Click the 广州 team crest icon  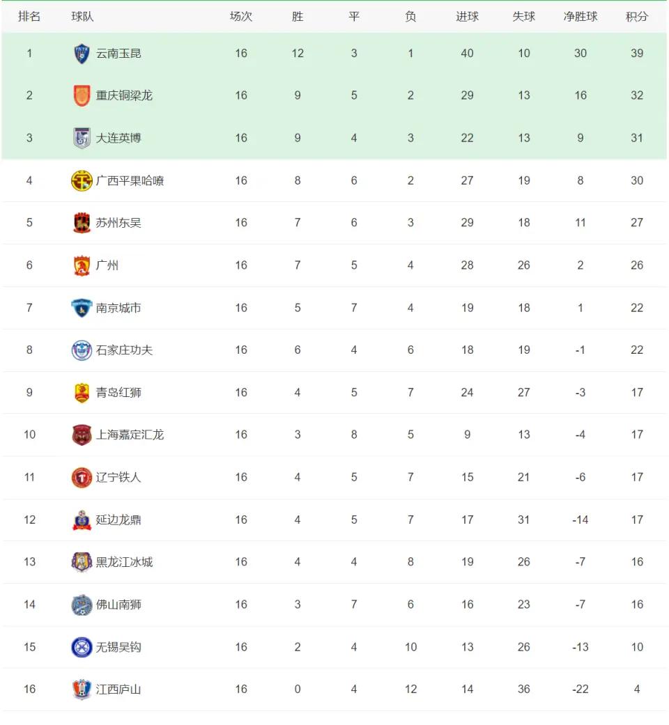82,265
